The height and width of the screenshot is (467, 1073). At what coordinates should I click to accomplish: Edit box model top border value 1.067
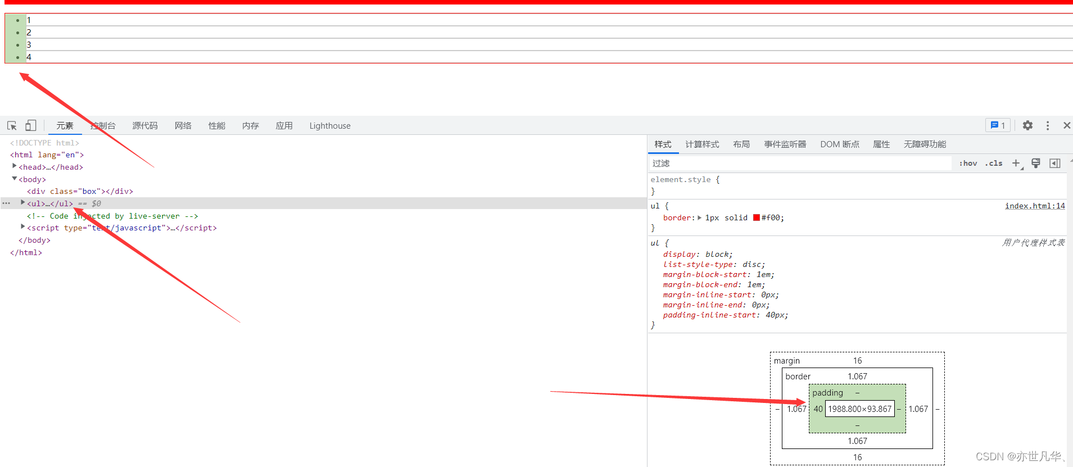[x=857, y=377]
